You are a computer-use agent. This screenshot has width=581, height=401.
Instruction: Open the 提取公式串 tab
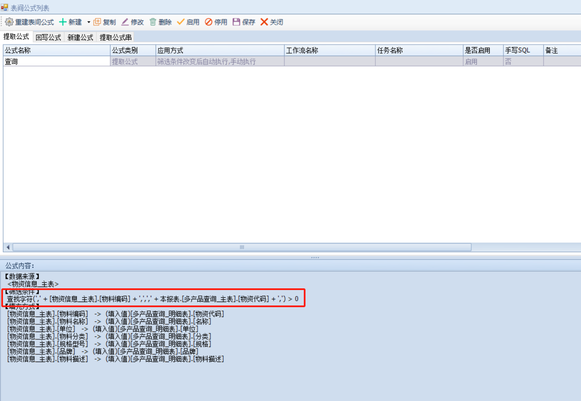click(x=116, y=38)
